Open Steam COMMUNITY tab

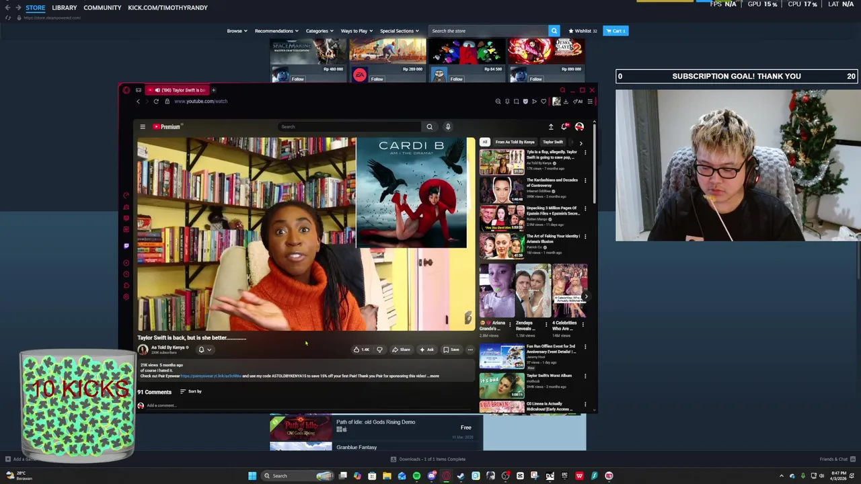point(102,7)
